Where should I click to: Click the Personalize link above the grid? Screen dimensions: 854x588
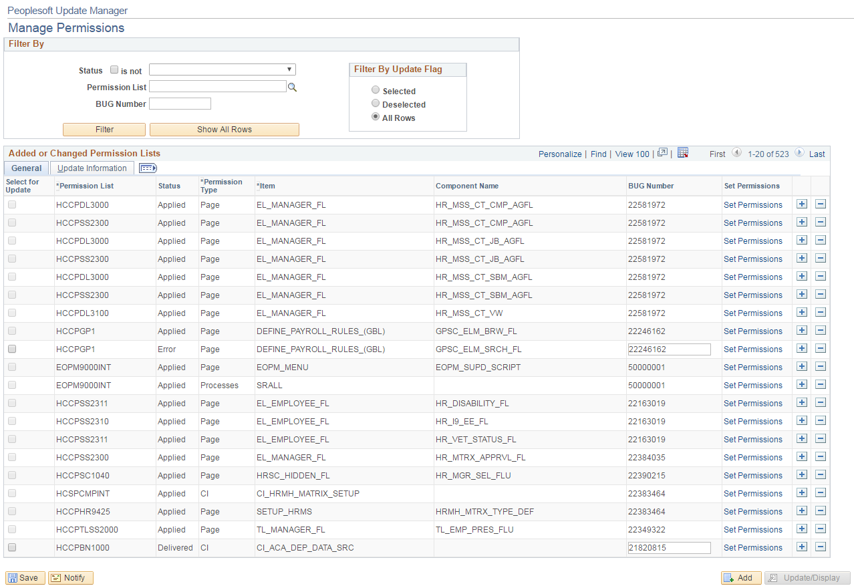click(559, 153)
